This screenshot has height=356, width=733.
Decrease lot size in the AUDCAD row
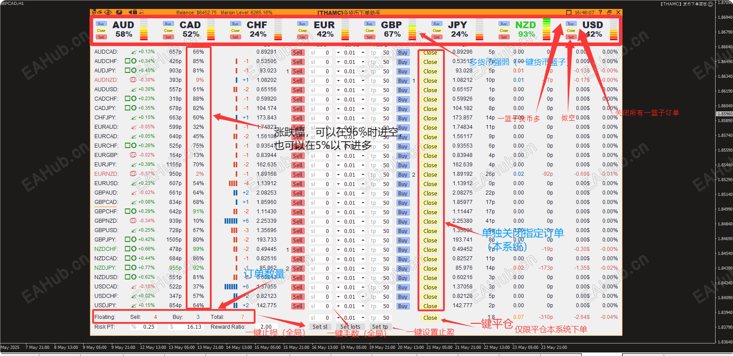[338, 53]
